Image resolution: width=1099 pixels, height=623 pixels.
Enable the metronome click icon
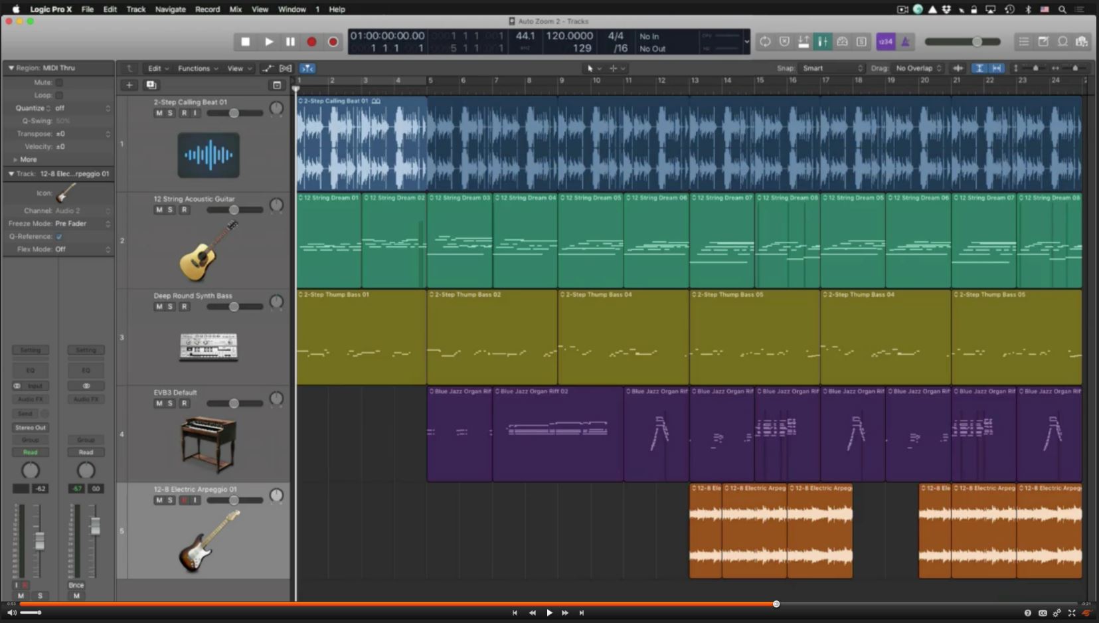point(905,42)
